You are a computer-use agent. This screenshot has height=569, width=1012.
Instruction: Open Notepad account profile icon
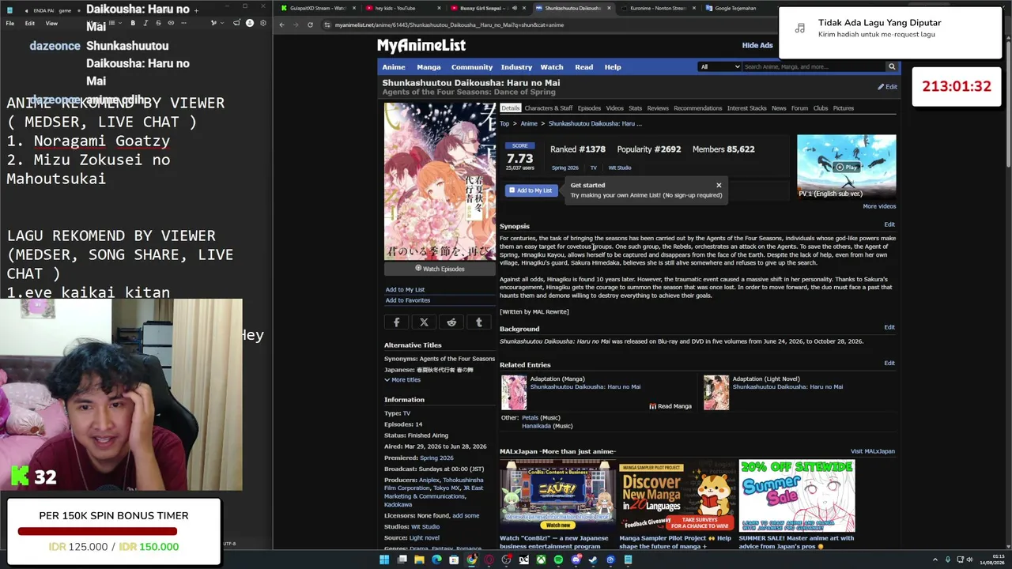click(x=250, y=23)
